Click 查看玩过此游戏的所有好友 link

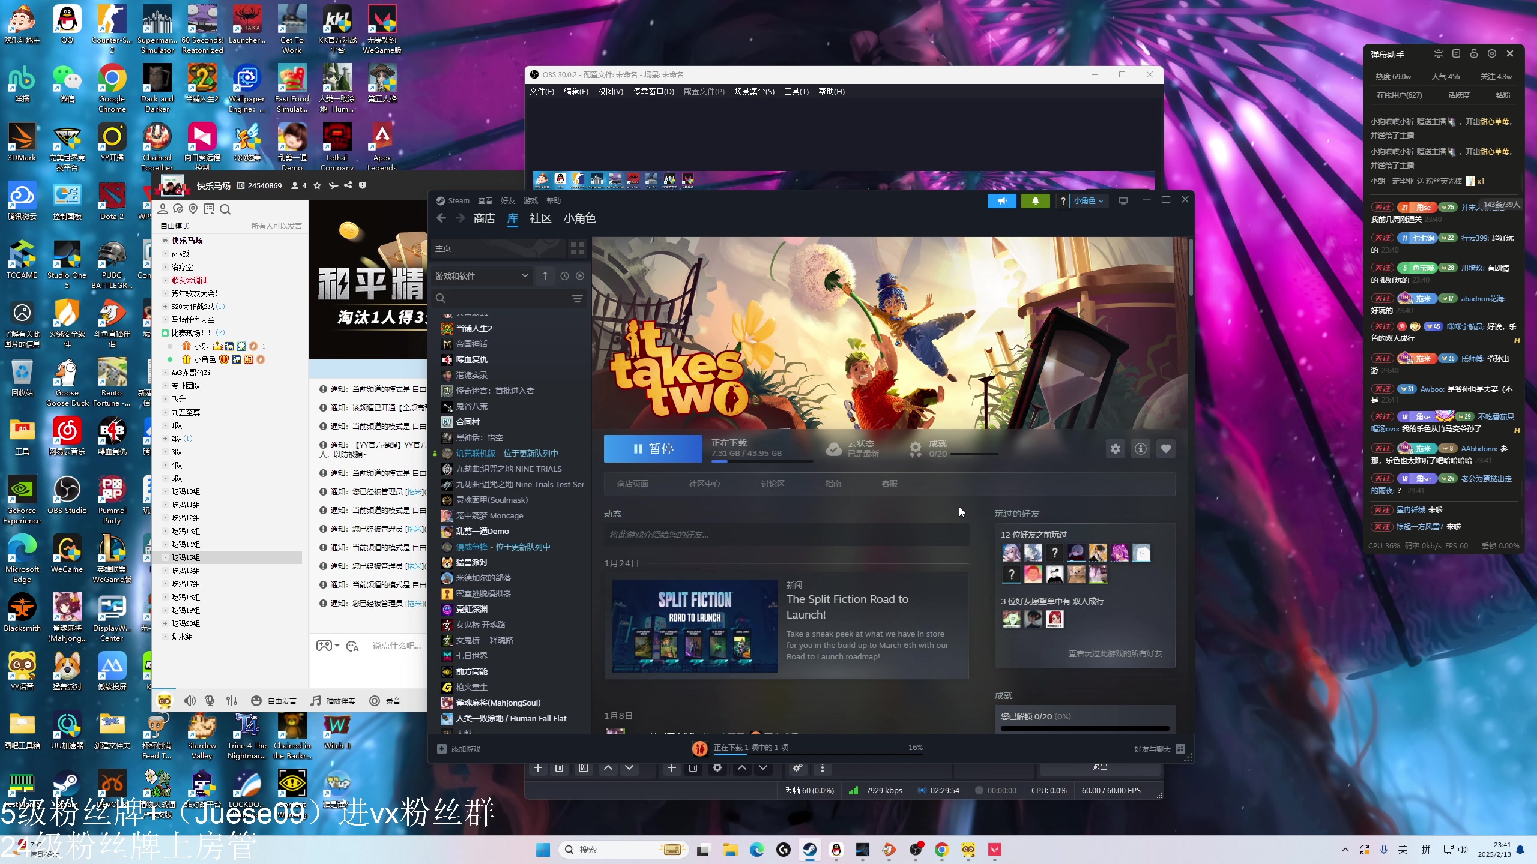tap(1116, 653)
